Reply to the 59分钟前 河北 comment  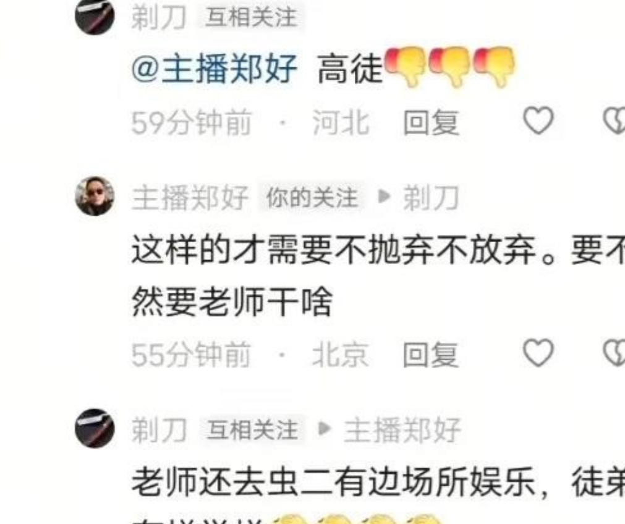pyautogui.click(x=431, y=122)
